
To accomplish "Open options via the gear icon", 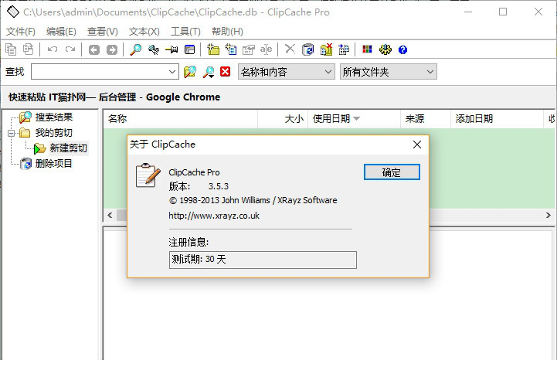I will coord(385,49).
